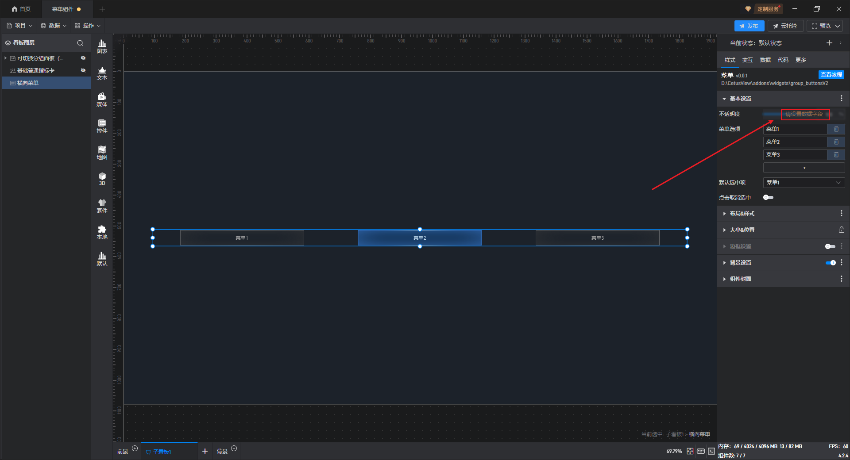
Task: Switch to the 样式 tab
Action: [x=730, y=60]
